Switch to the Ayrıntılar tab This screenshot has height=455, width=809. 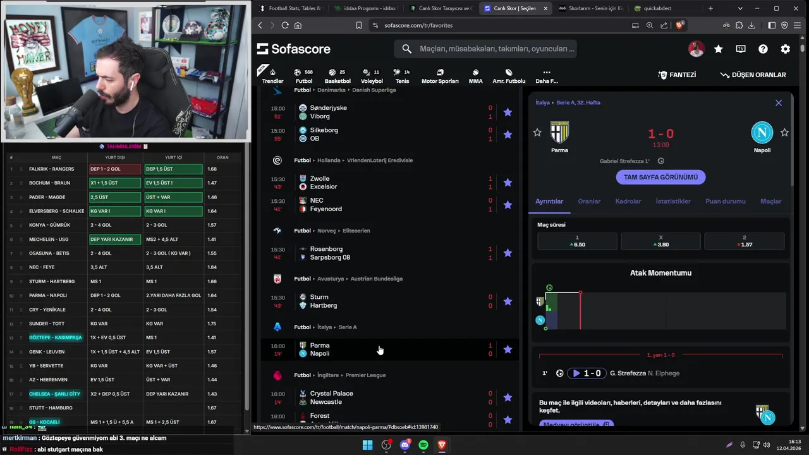(x=549, y=202)
